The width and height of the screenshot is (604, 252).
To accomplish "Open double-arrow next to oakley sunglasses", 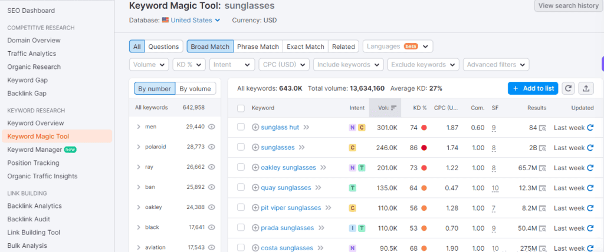I will click(323, 167).
